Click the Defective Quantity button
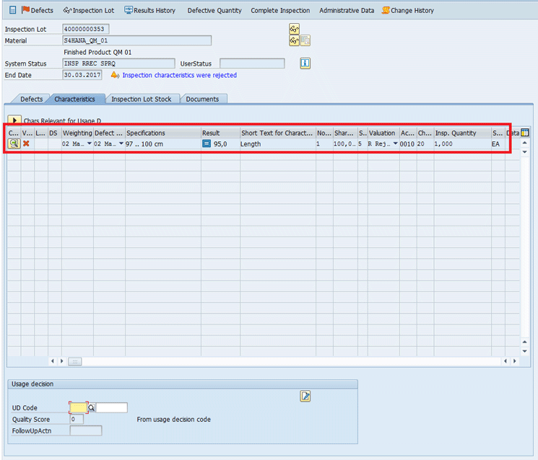This screenshot has height=460, width=538. coord(213,10)
